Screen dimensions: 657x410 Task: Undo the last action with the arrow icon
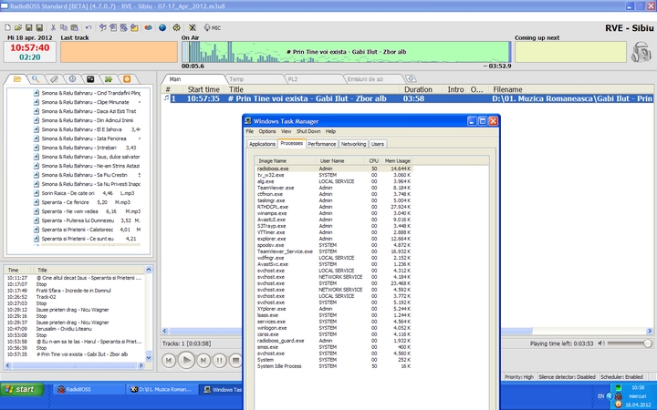(89, 27)
